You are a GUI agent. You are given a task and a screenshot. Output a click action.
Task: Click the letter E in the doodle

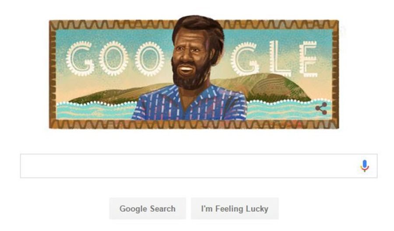[x=309, y=59]
